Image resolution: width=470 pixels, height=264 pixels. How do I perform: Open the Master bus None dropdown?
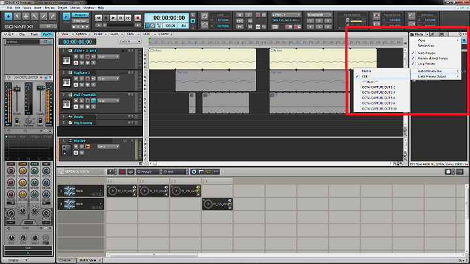click(x=108, y=147)
